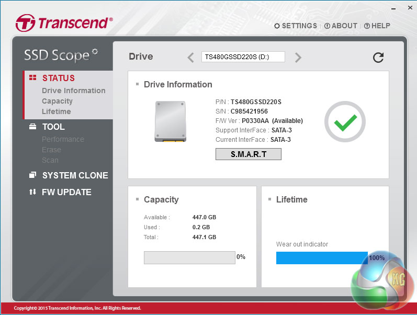Screen dimensions: 417x315
Task: Click the 0.2 GB used value
Action: tap(201, 227)
